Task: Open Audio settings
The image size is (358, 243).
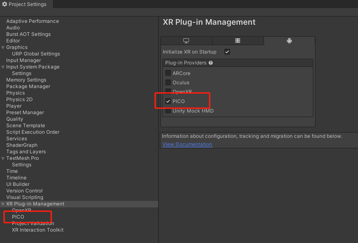Action: click(13, 28)
